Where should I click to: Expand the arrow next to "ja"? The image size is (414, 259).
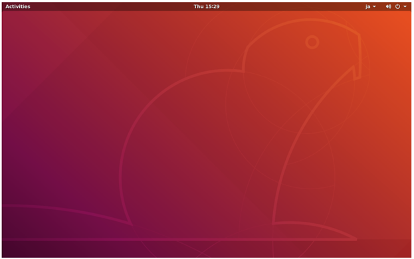pos(374,7)
